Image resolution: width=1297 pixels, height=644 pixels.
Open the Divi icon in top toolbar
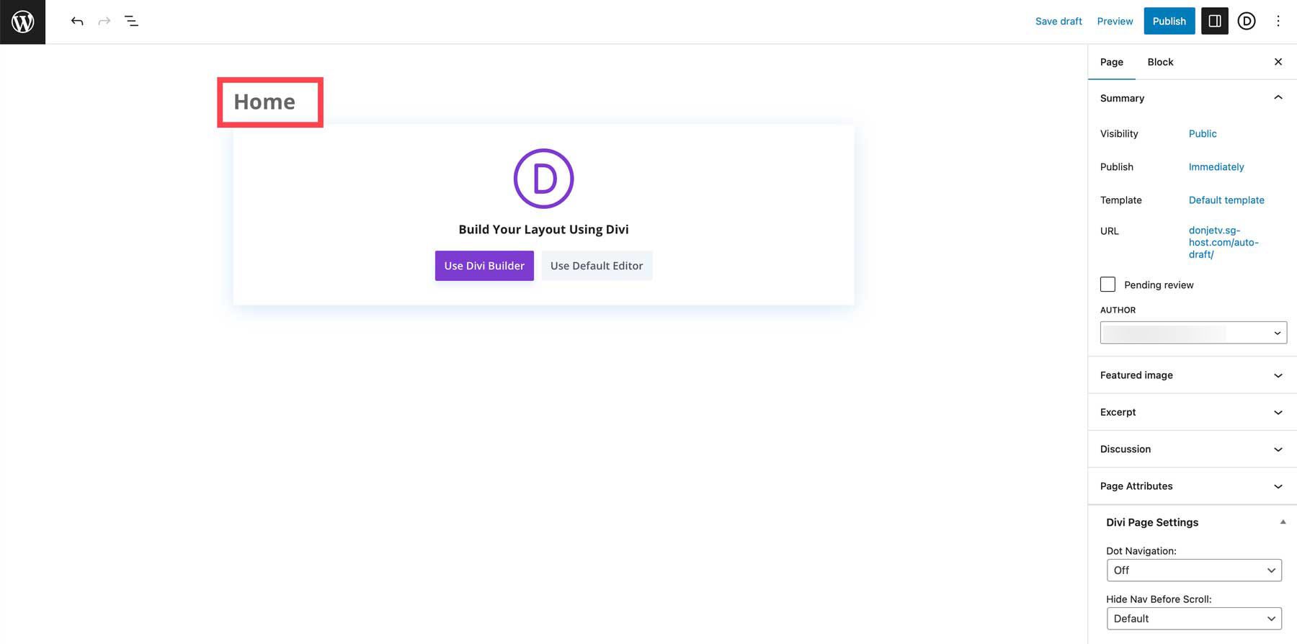point(1247,22)
